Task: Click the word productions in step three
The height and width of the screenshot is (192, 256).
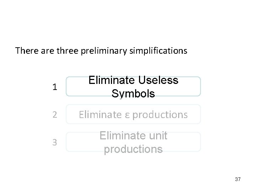Action: [133, 149]
